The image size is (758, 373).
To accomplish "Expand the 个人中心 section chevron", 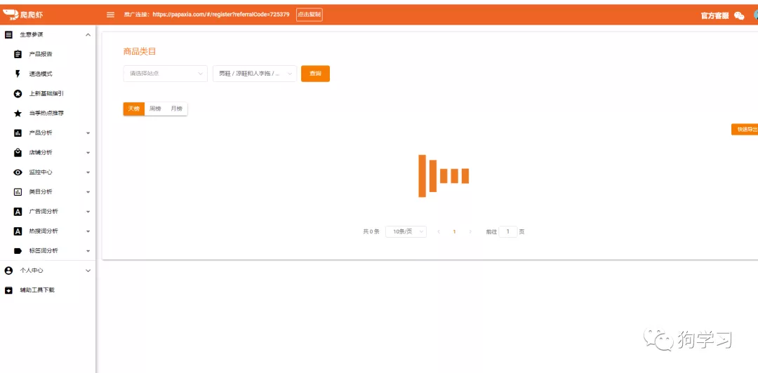I will click(88, 271).
